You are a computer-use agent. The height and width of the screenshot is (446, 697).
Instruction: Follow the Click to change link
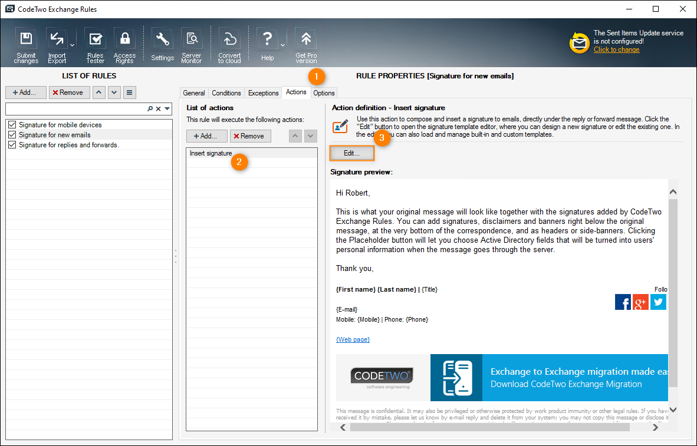(617, 49)
